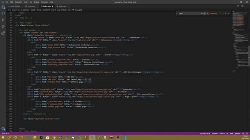Select the active index.php tab
This screenshot has width=250, height=140.
[x=47, y=6]
